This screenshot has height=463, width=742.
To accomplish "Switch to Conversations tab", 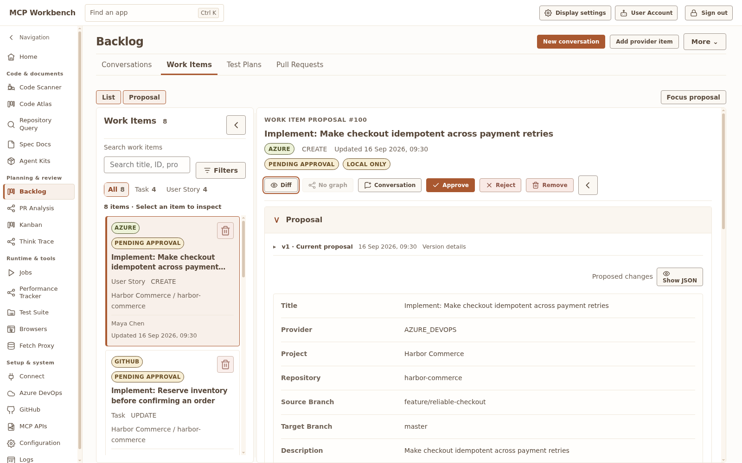I will point(127,65).
